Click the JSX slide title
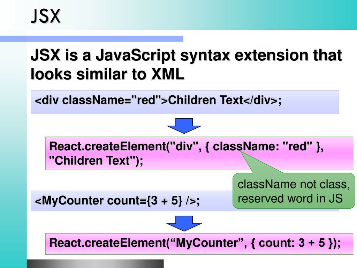357x268 pixels. (x=46, y=16)
